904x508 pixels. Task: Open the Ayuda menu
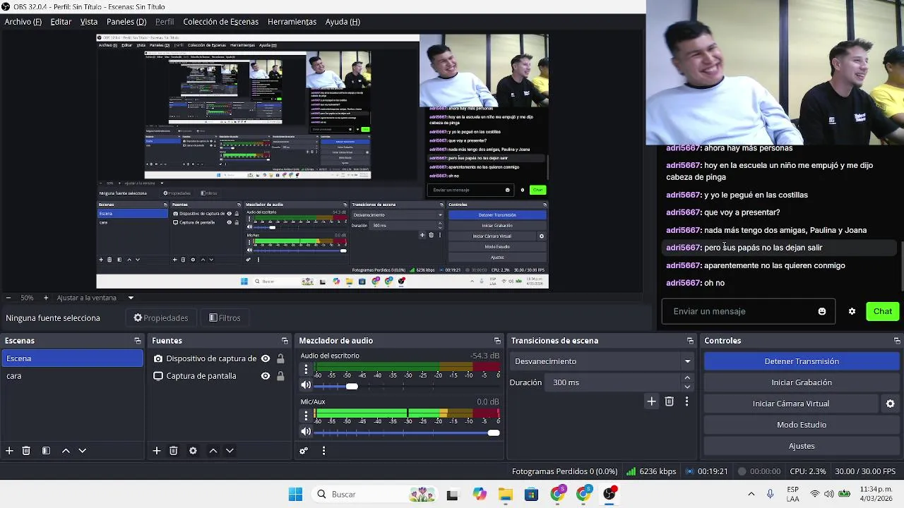point(343,22)
